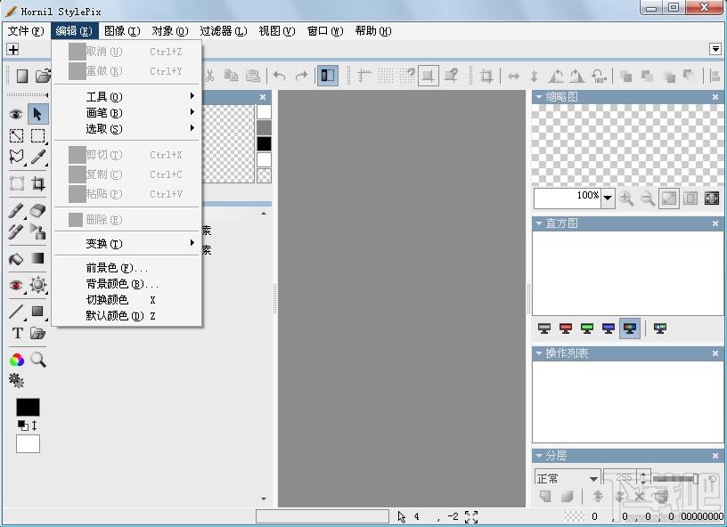
Task: Choose 切换颜色 menu entry
Action: (x=127, y=300)
